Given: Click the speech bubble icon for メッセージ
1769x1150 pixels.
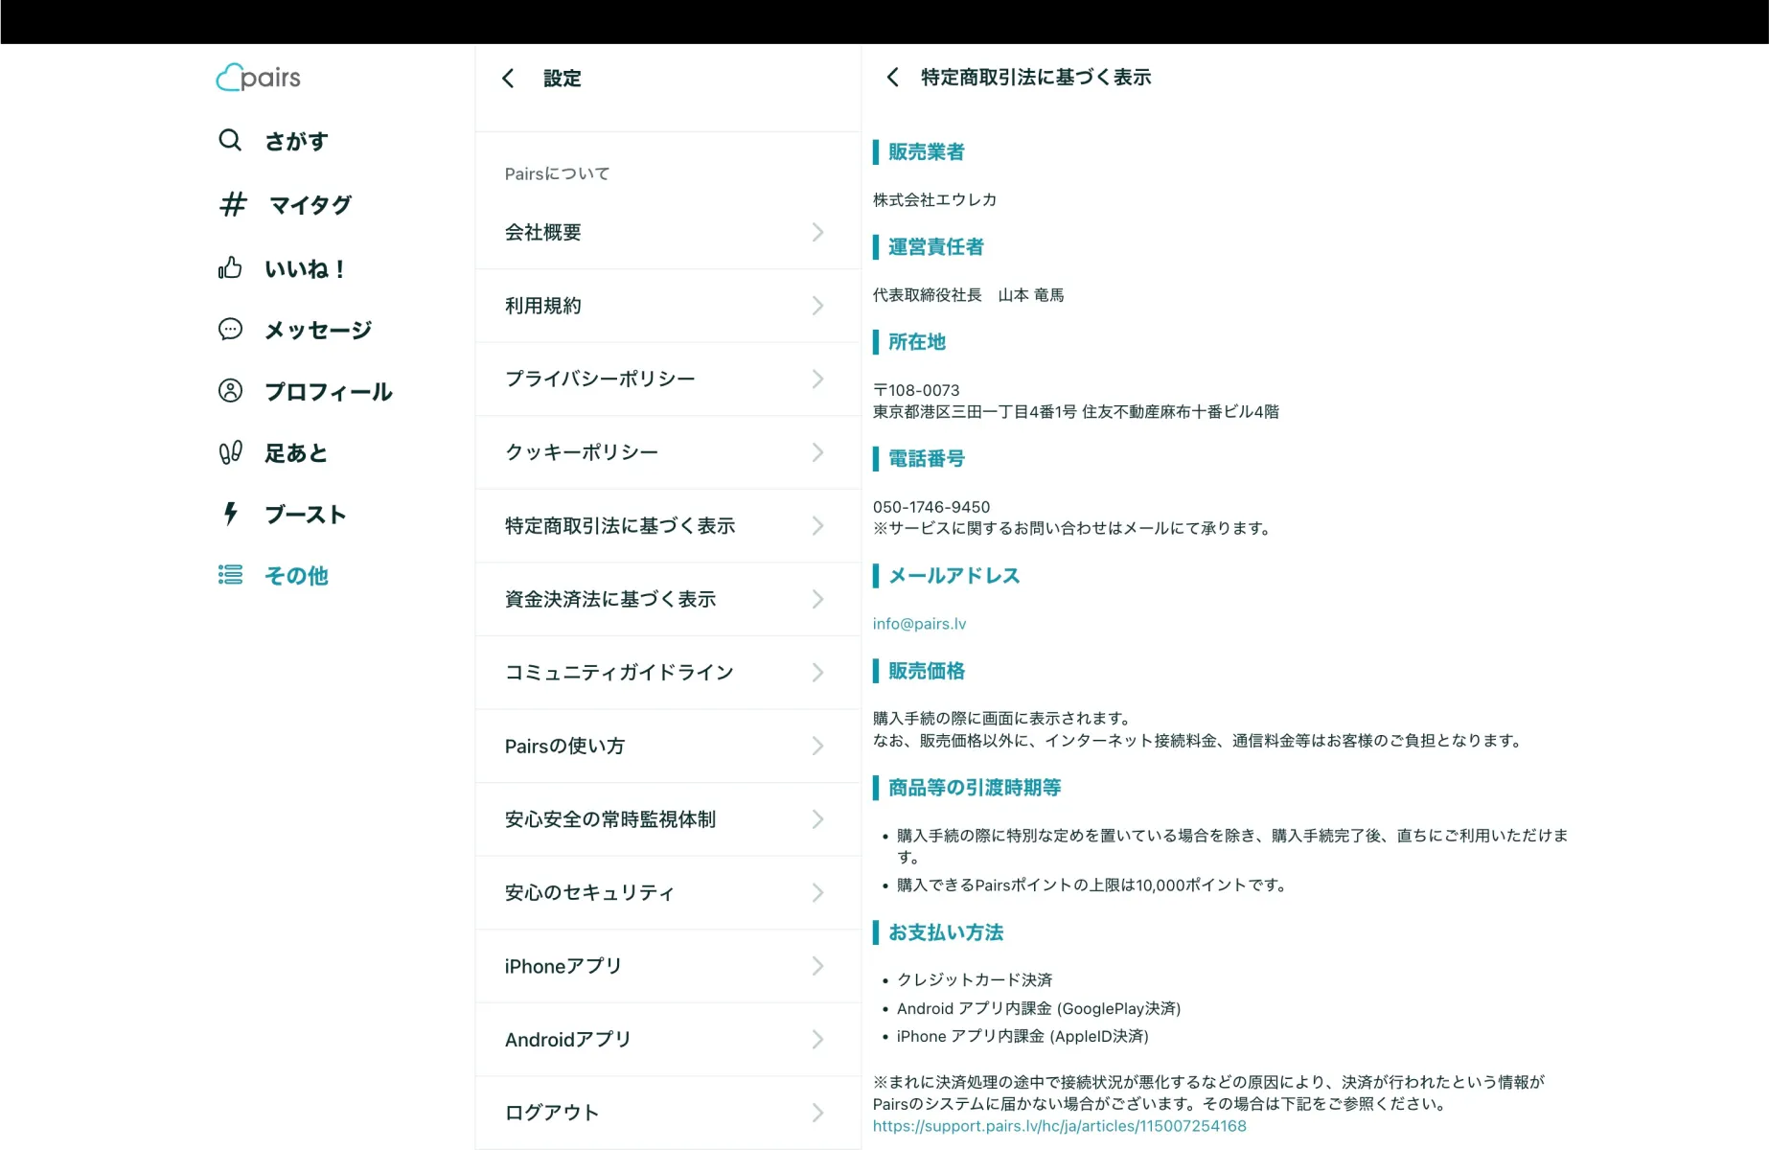Looking at the screenshot, I should click(x=230, y=330).
